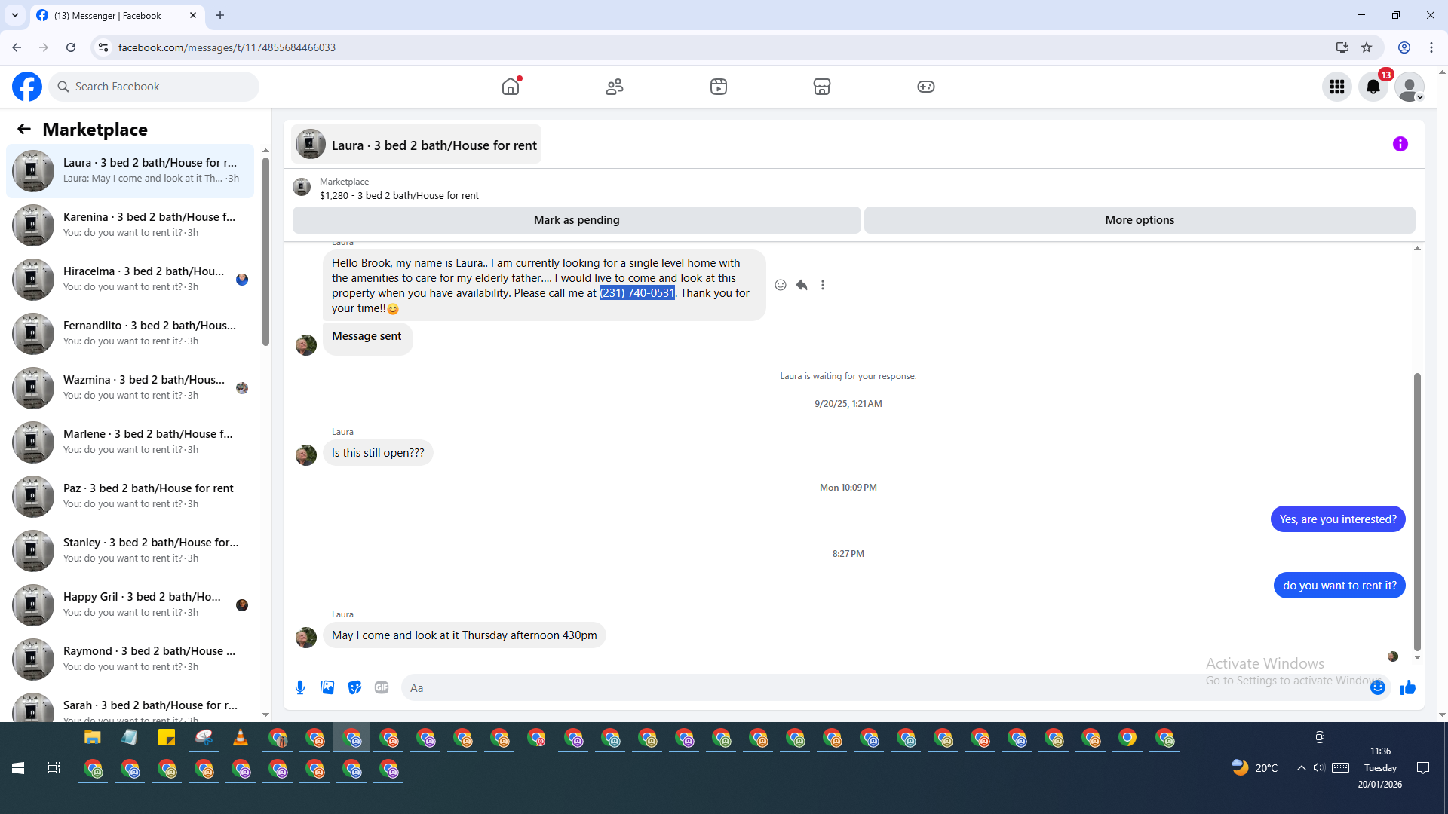This screenshot has width=1448, height=814.
Task: Open the Wazmina conversation
Action: [130, 388]
